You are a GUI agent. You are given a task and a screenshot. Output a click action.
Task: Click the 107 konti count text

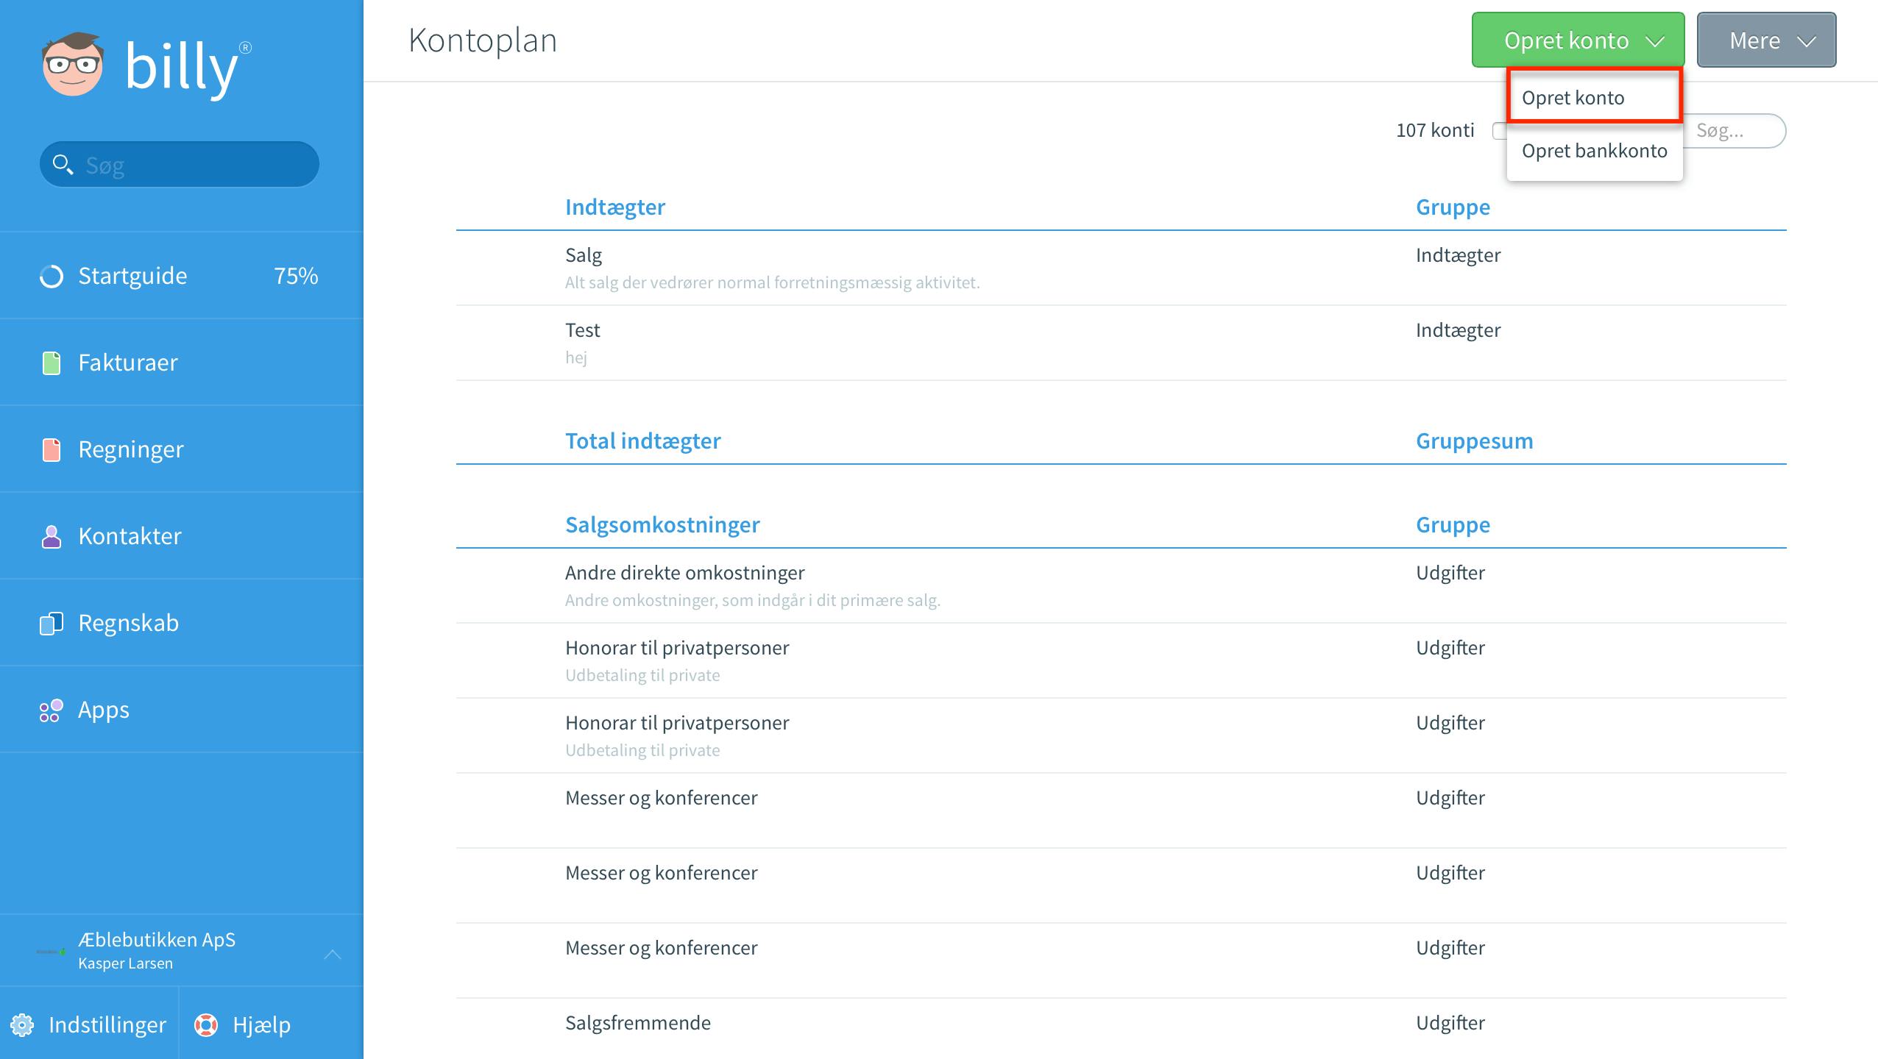1435,130
